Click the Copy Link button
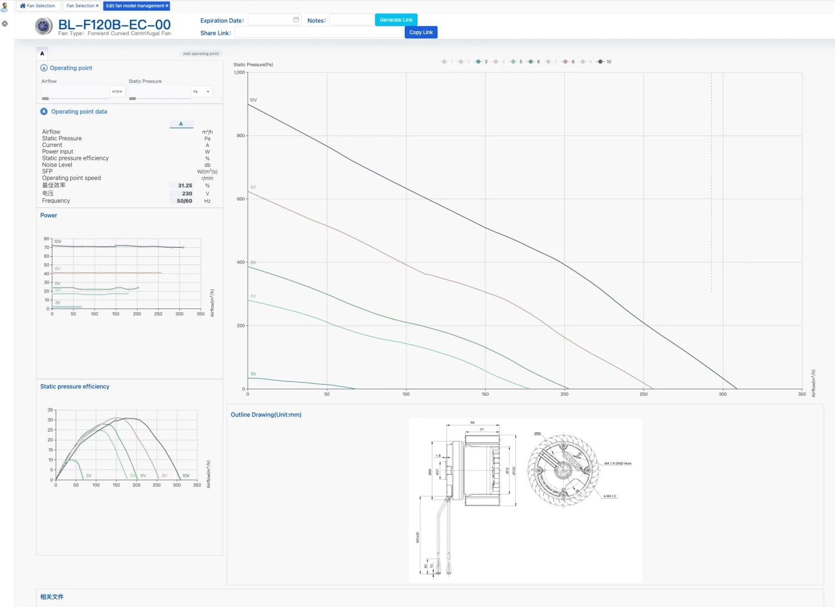This screenshot has width=835, height=607. pyautogui.click(x=421, y=32)
